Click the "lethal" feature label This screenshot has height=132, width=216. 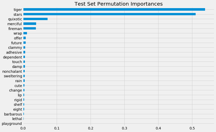point(17,119)
